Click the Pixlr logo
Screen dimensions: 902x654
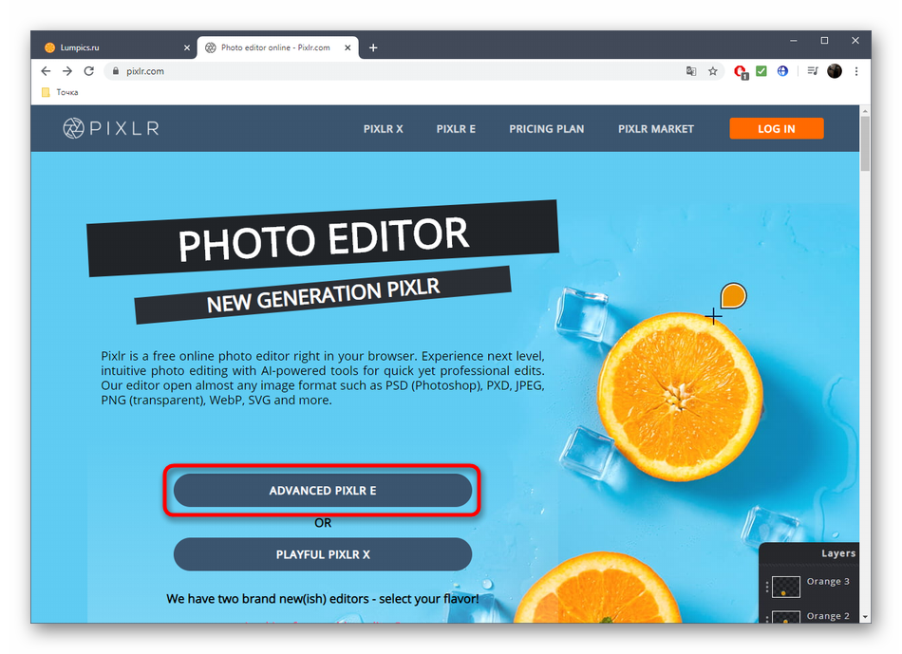(111, 128)
